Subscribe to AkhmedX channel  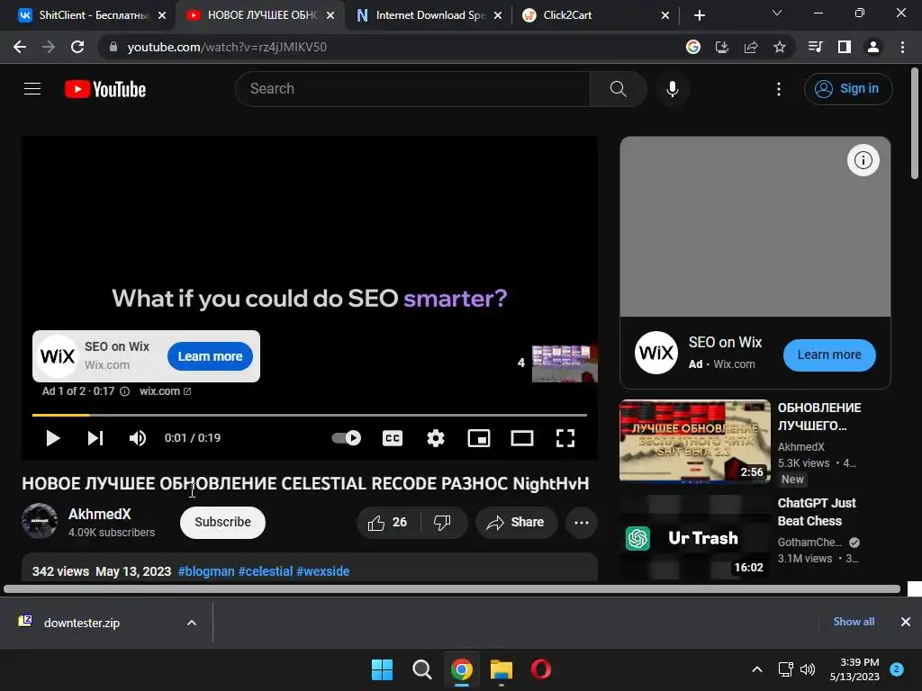point(223,523)
